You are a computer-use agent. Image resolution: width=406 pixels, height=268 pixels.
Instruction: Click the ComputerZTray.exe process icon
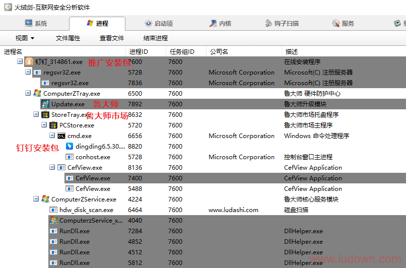[37, 93]
